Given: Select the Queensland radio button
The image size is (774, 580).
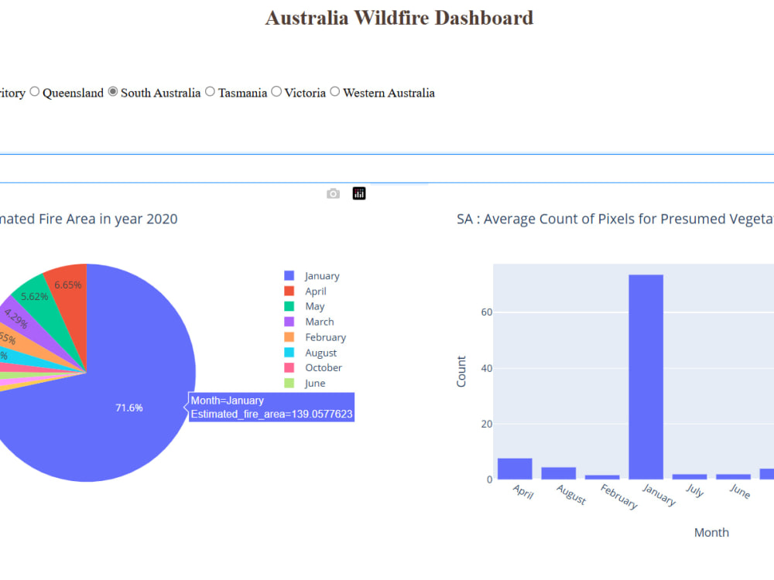Looking at the screenshot, I should pyautogui.click(x=35, y=92).
